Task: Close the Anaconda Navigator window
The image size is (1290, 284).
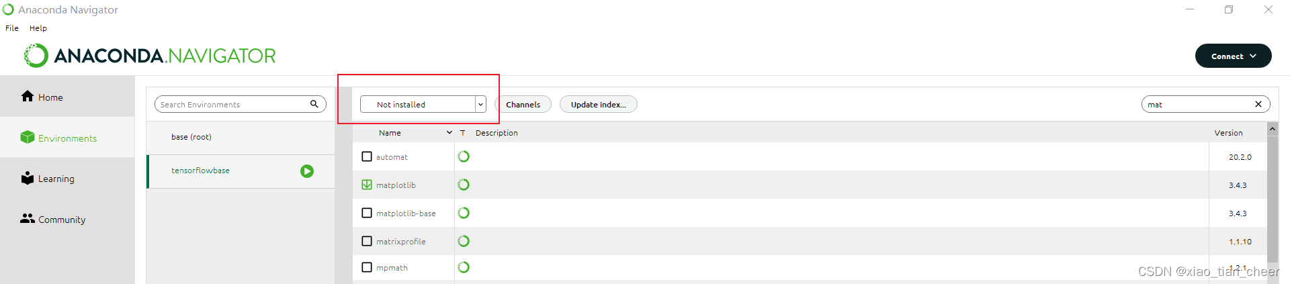Action: [1268, 9]
